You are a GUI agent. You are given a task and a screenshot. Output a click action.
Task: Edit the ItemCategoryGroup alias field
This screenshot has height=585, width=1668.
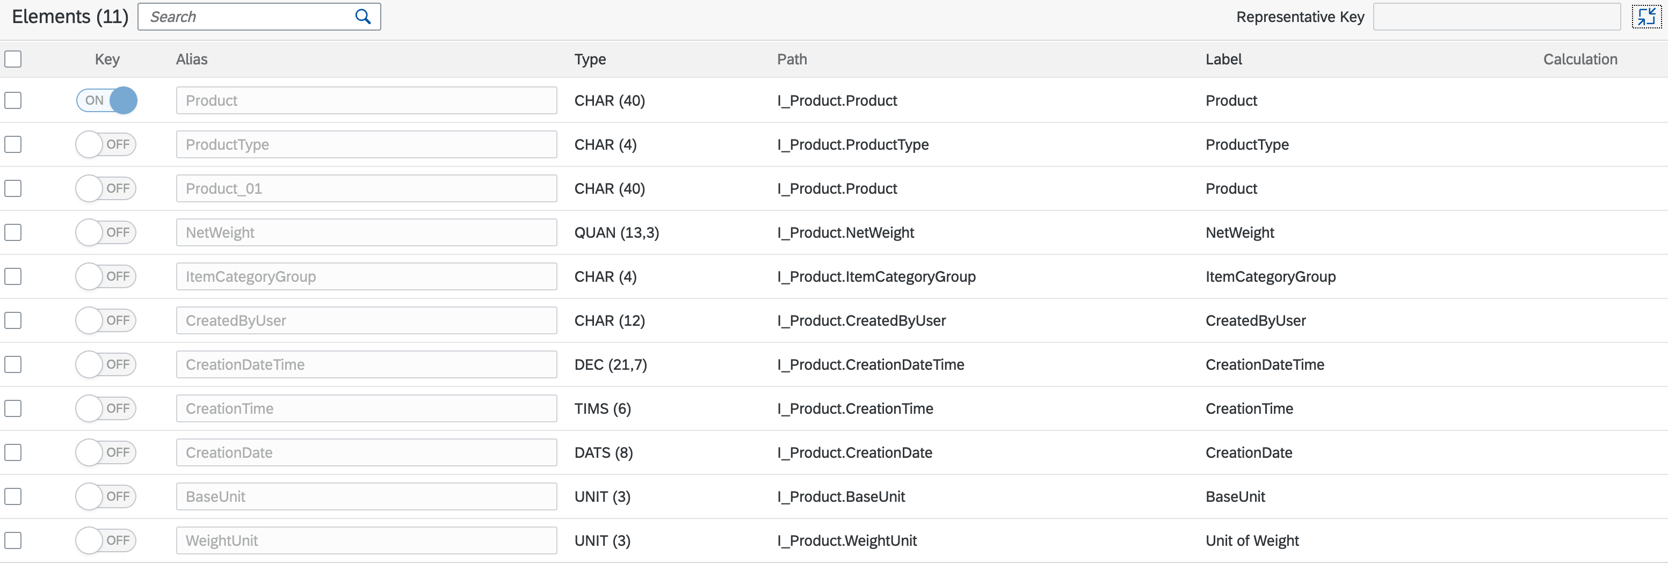pos(366,276)
